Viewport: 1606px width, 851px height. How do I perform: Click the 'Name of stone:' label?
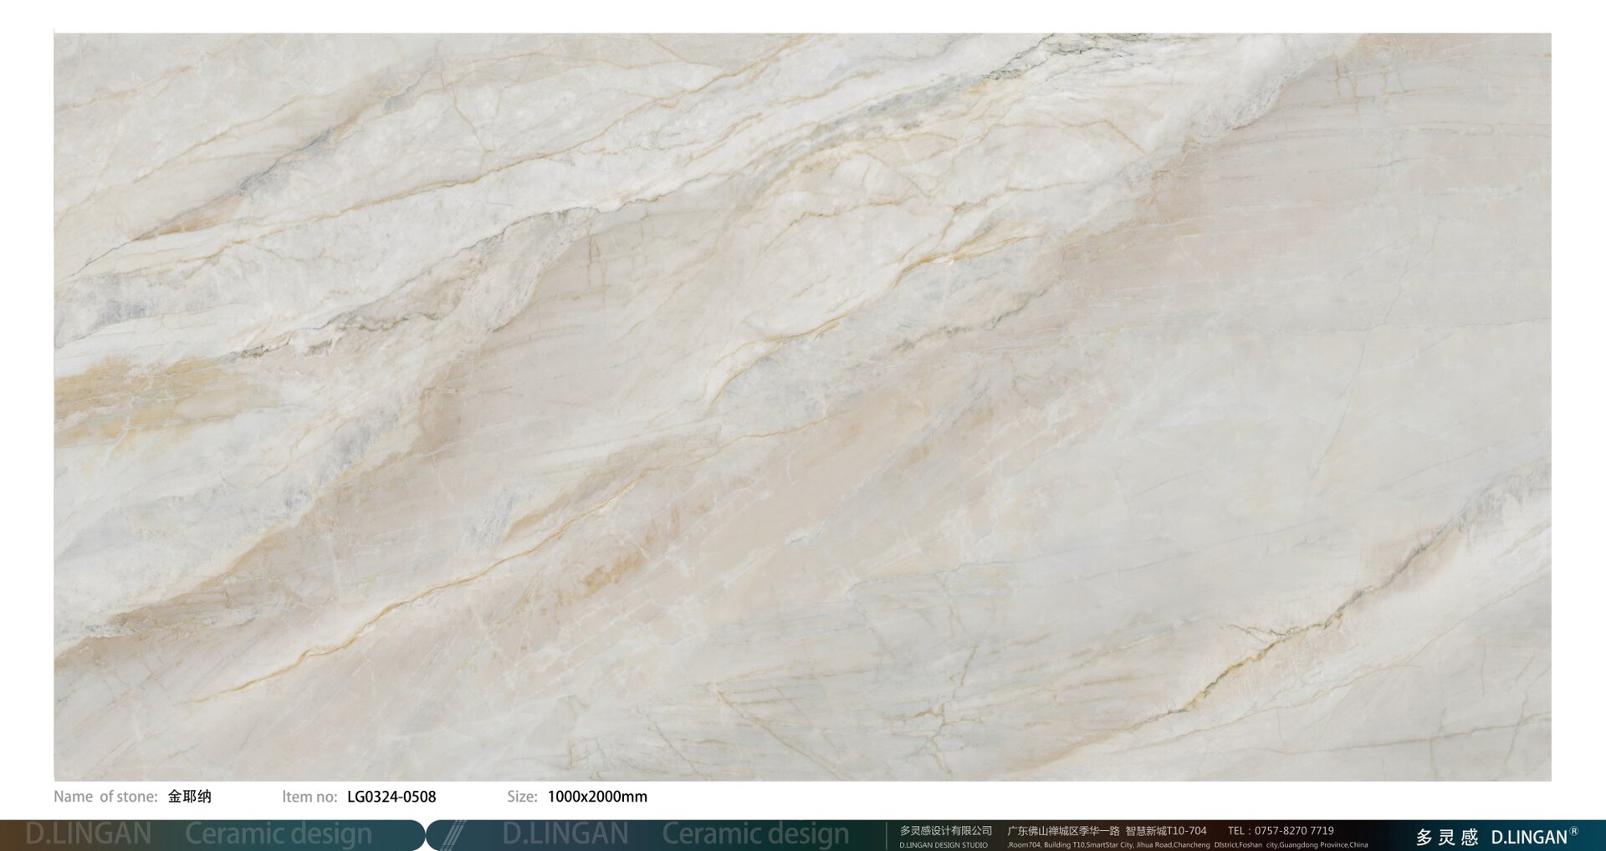tap(105, 797)
